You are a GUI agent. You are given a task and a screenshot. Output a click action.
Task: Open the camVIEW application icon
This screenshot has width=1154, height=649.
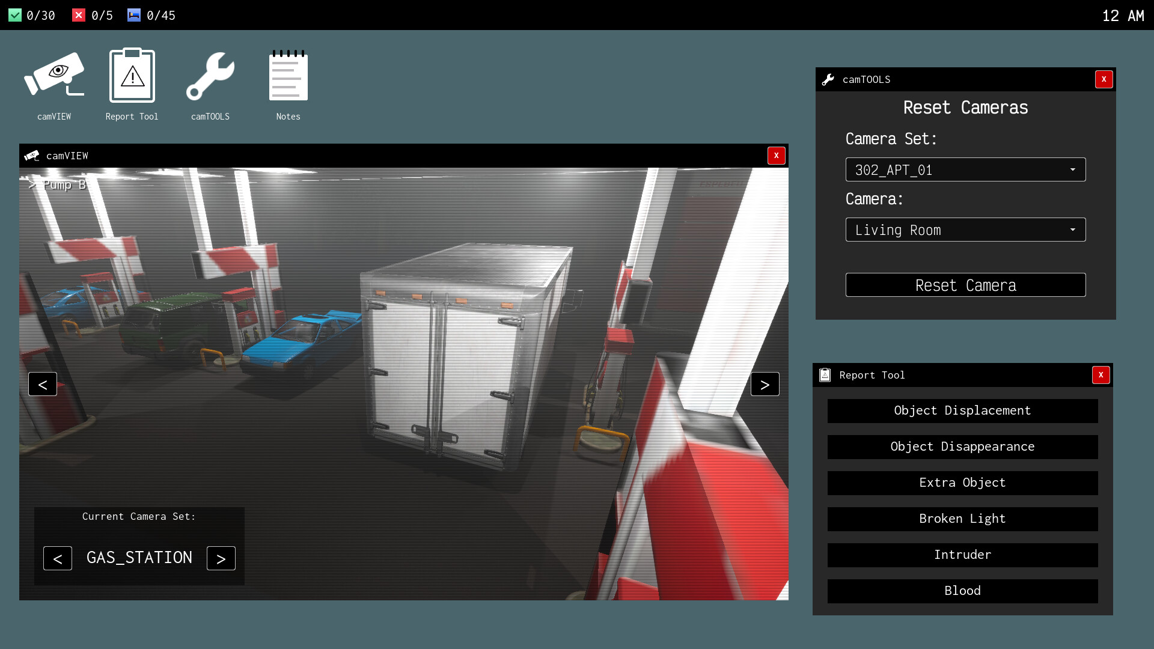point(53,75)
